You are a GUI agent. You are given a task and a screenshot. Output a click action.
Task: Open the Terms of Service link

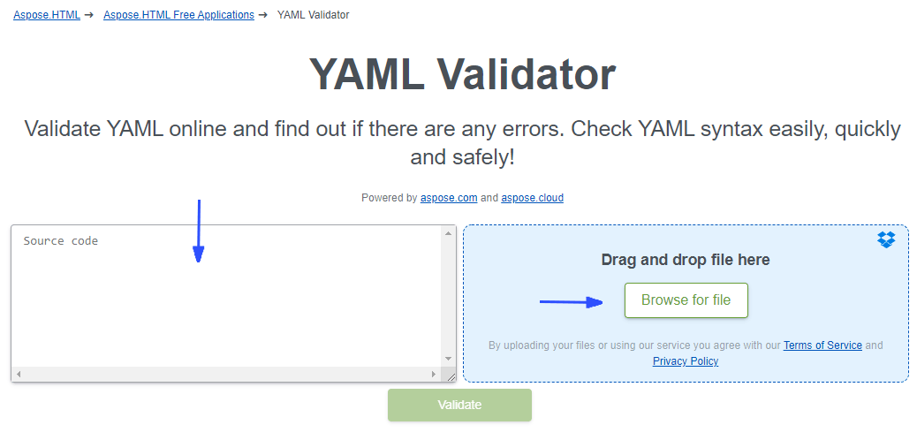click(x=822, y=345)
